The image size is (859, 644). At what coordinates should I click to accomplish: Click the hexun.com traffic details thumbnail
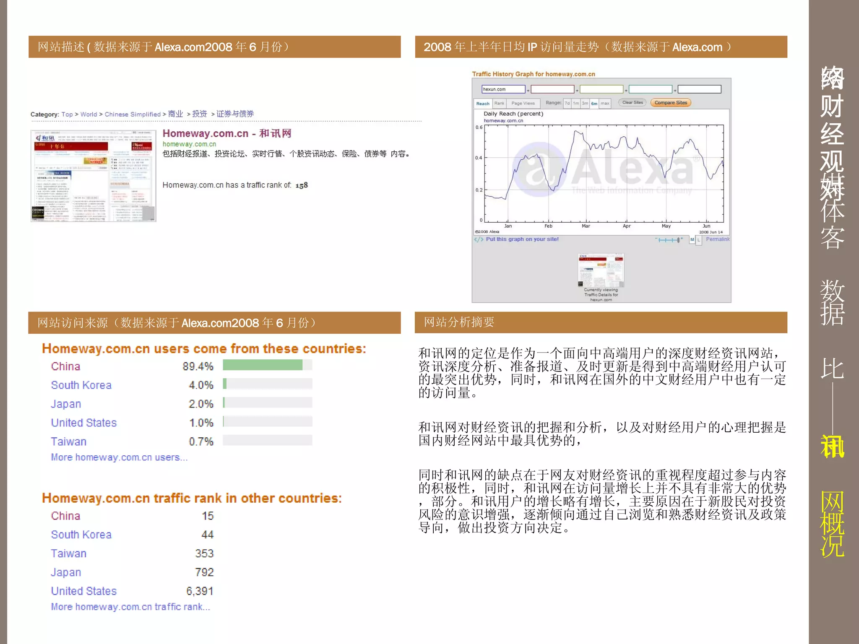pos(601,270)
